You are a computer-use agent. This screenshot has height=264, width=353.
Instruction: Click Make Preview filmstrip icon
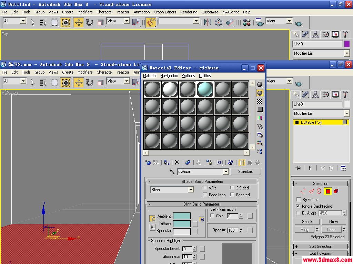[x=260, y=126]
